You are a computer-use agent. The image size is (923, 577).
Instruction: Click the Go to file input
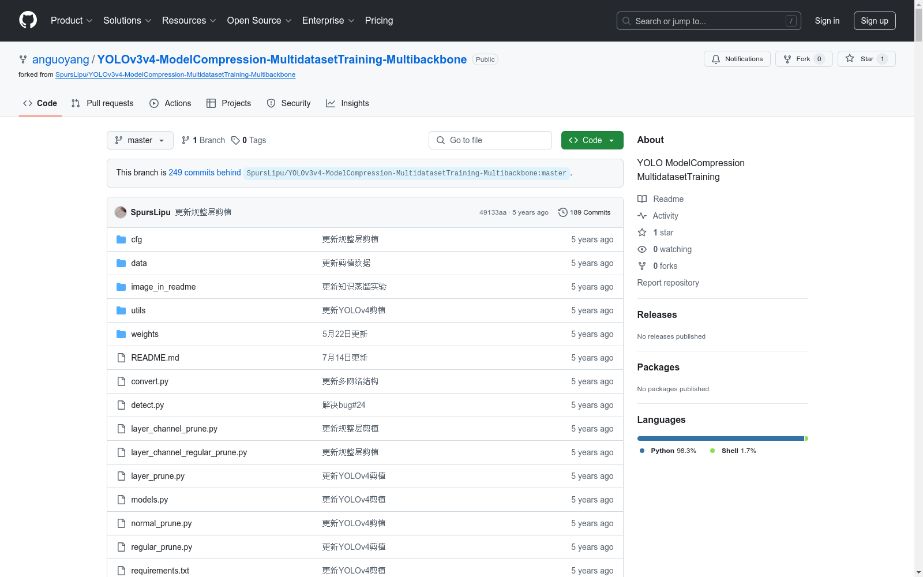(x=490, y=140)
